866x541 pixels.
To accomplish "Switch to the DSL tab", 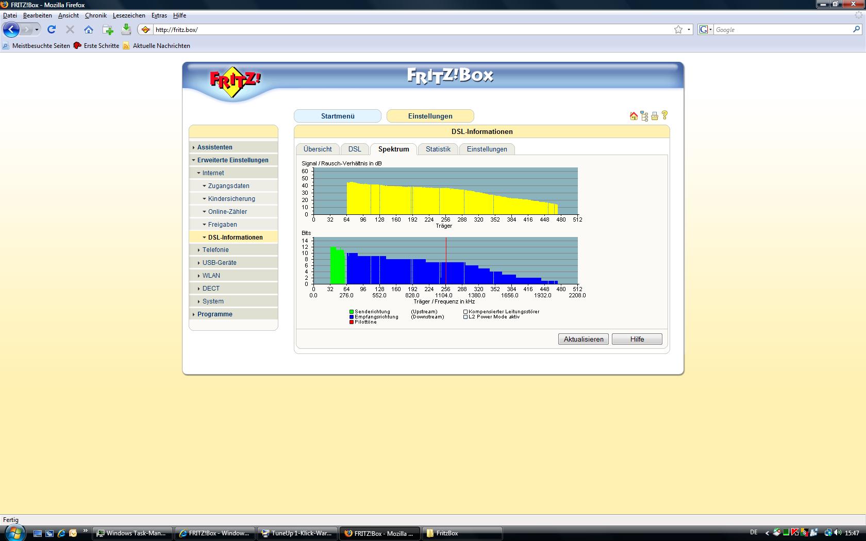I will point(355,149).
